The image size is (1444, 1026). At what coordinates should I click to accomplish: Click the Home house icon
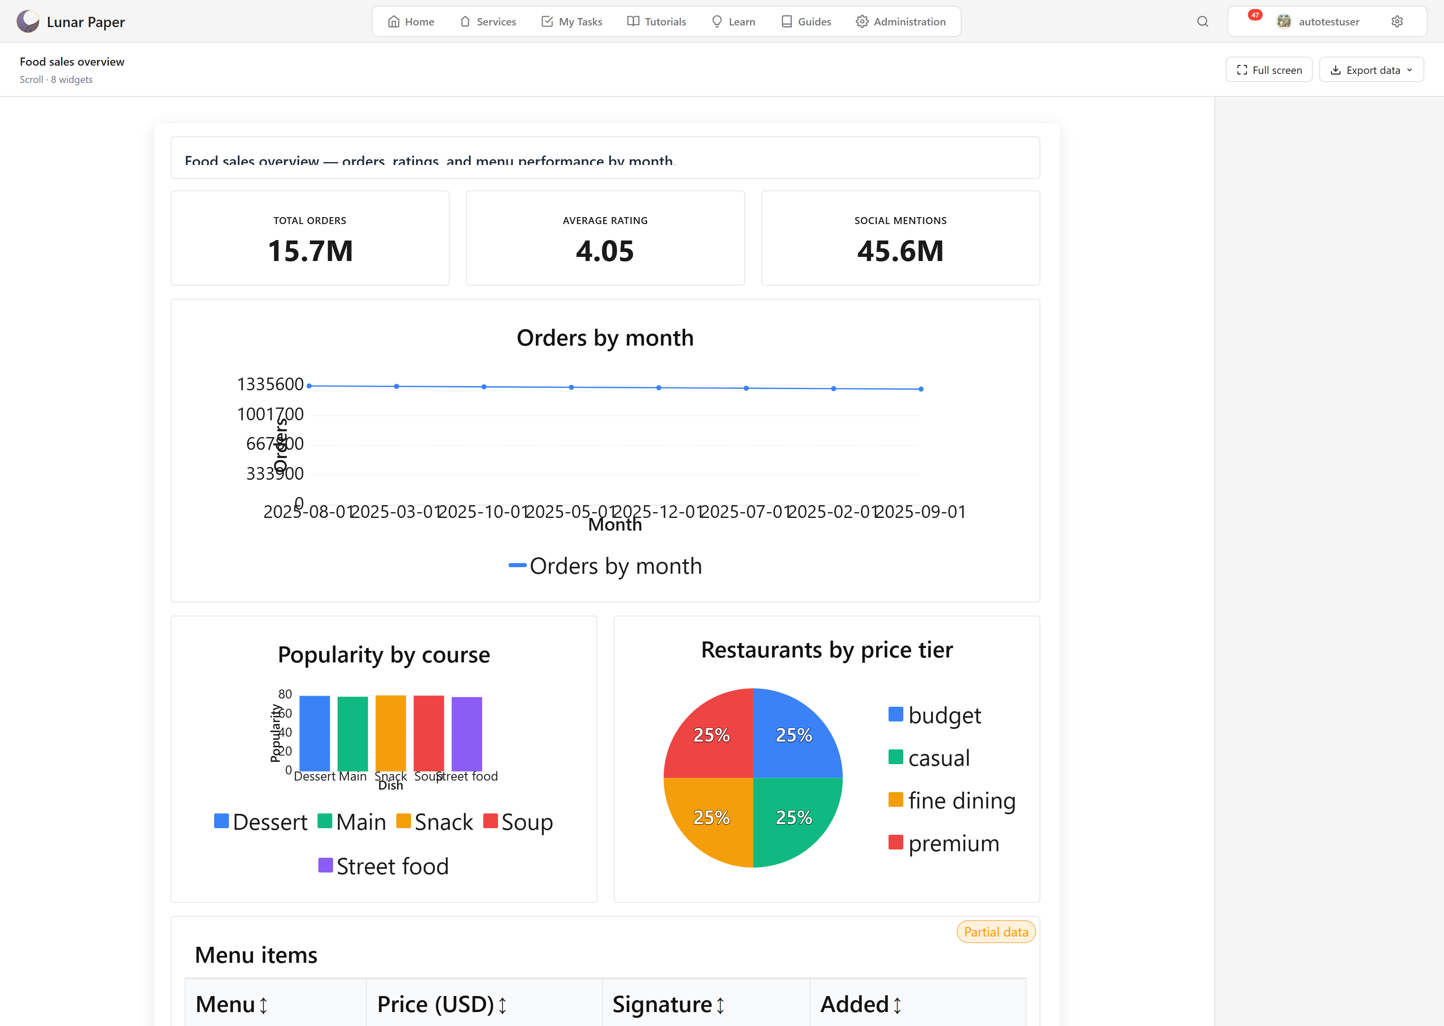click(393, 21)
